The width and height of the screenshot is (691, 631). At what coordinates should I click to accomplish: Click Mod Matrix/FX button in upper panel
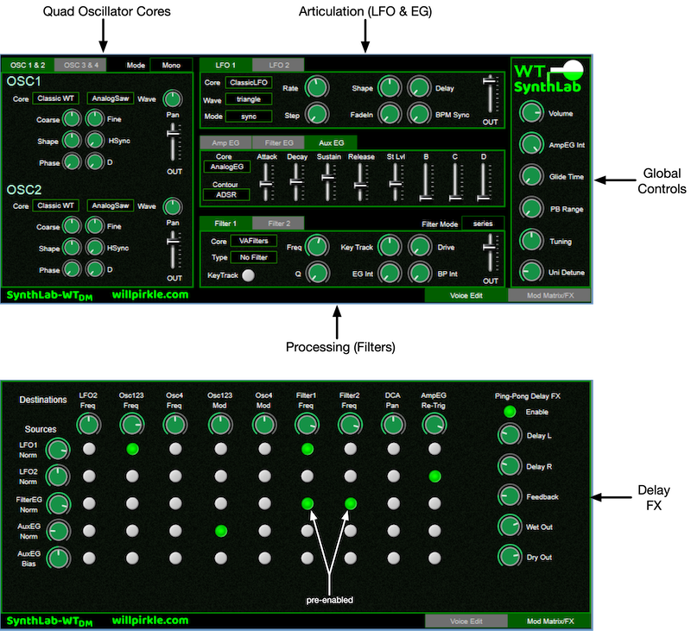(x=550, y=295)
